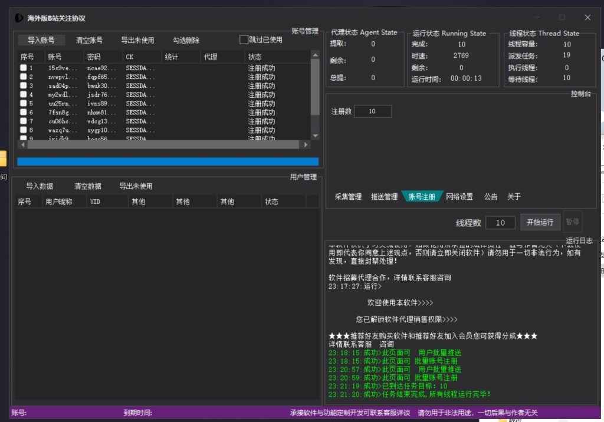Click the account list scroll-down arrow
Screen dimensions: 604x422
(x=315, y=136)
